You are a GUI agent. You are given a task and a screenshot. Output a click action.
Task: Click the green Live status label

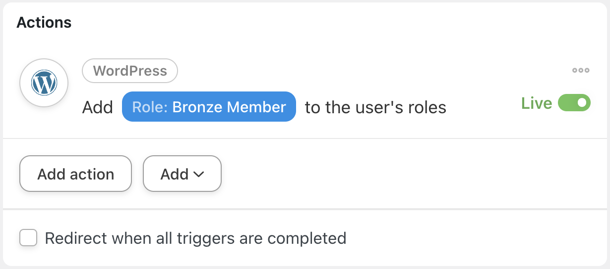(537, 103)
